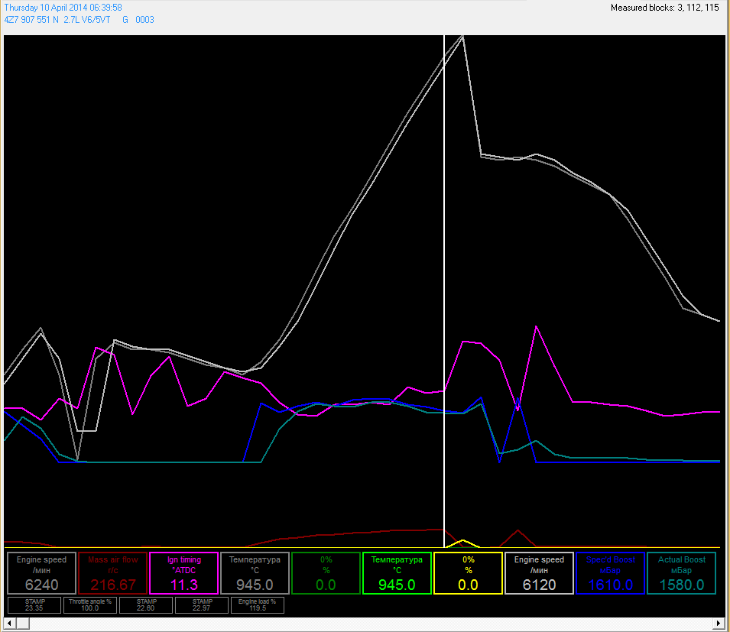Select the Throttle angle % field
The image size is (730, 632).
coord(90,605)
